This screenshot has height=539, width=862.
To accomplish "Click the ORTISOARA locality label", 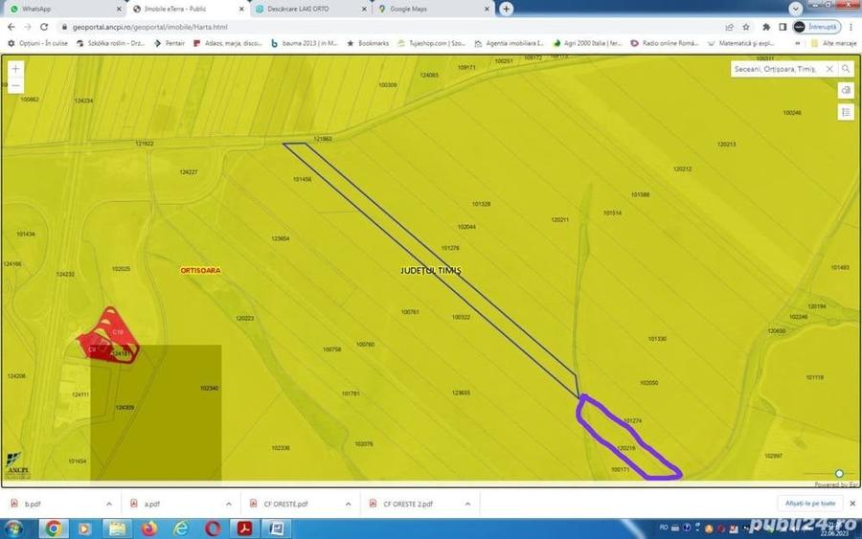I will [201, 270].
